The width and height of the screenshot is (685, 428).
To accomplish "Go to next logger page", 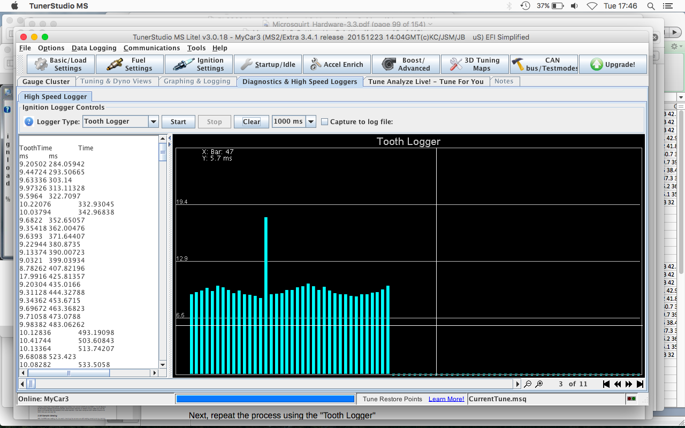I will pyautogui.click(x=629, y=384).
